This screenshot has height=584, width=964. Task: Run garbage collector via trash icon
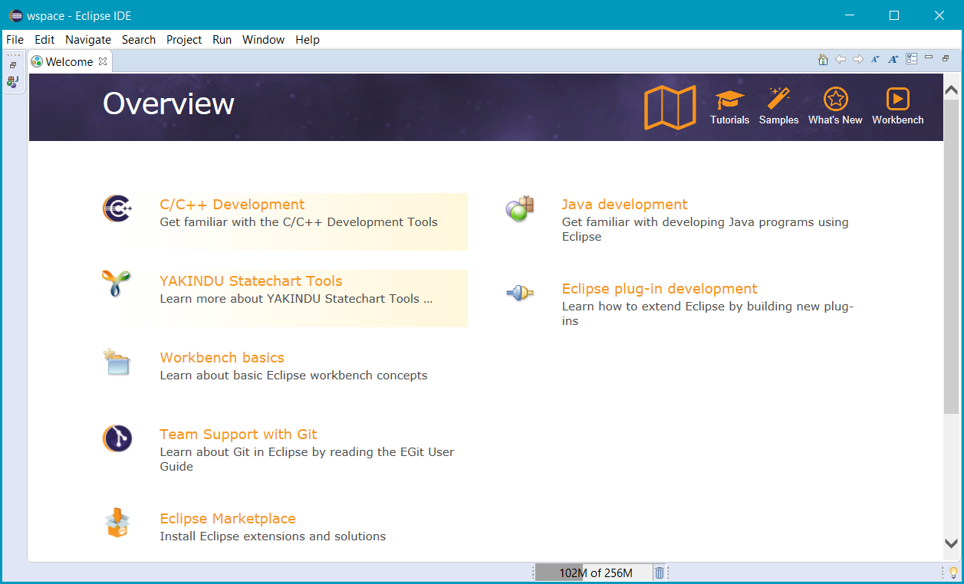point(659,573)
